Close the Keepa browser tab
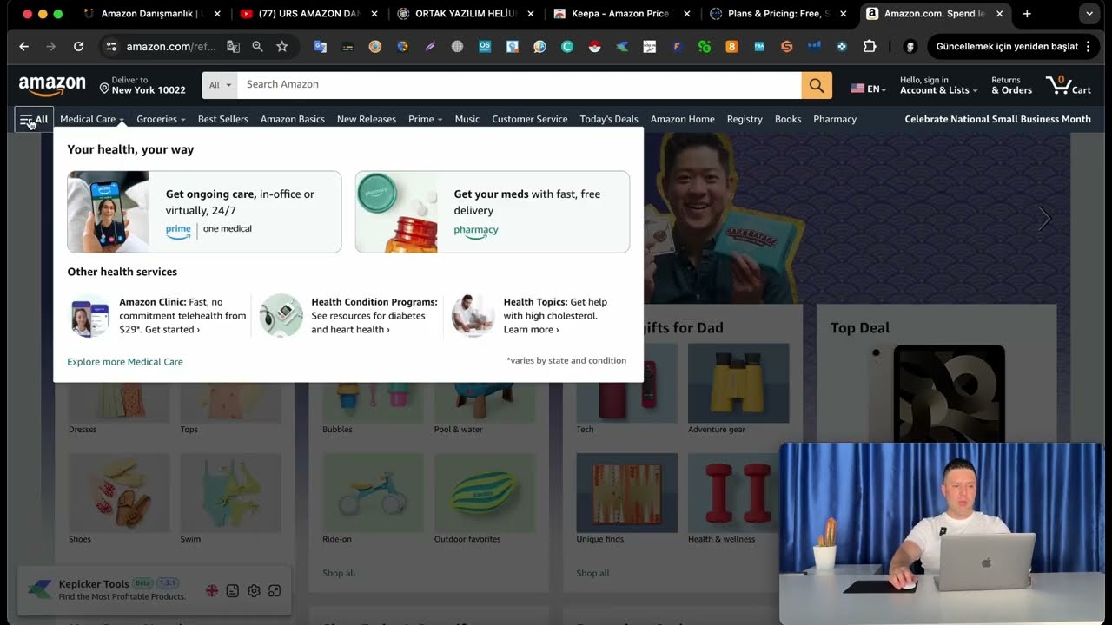Image resolution: width=1112 pixels, height=625 pixels. (686, 14)
